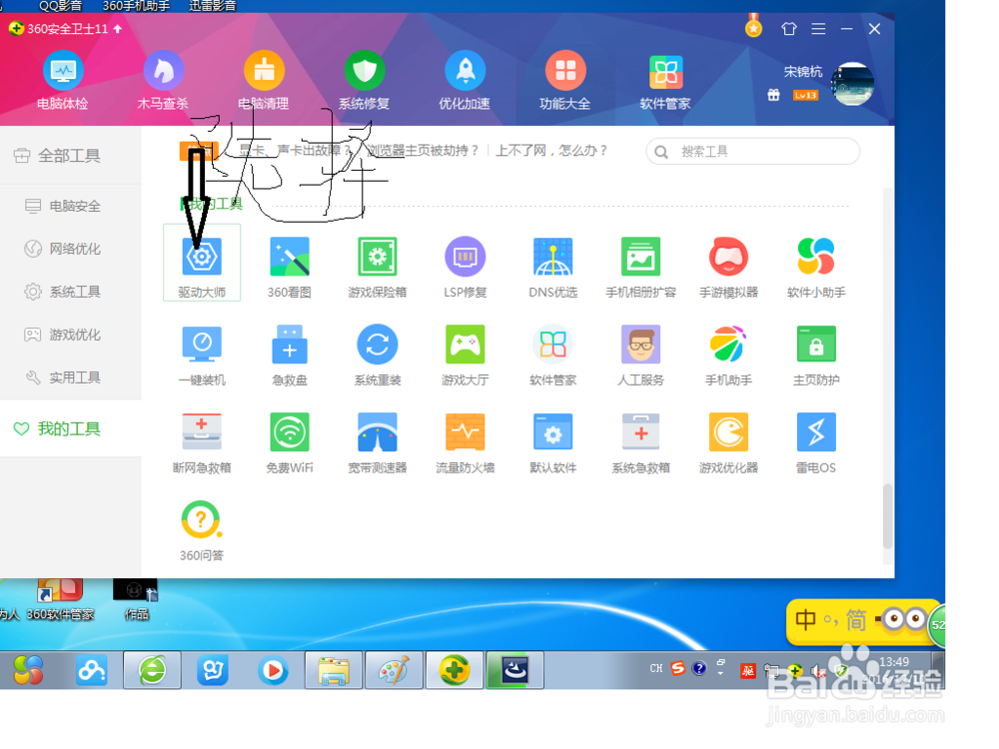Open 软件管家 in the tools grid
999x749 pixels.
point(553,356)
